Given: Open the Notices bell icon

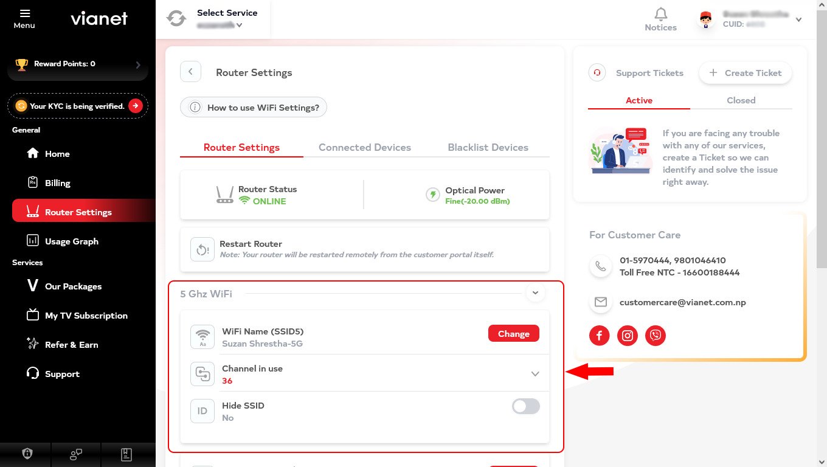Looking at the screenshot, I should [661, 14].
